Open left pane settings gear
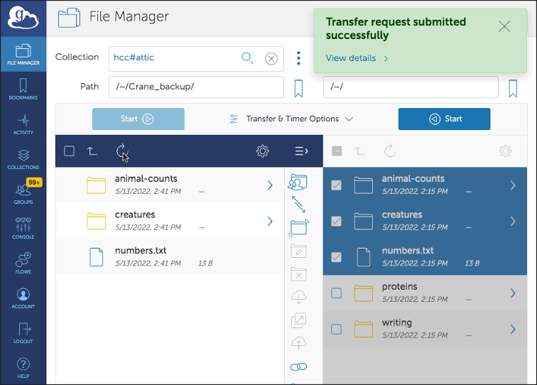Image resolution: width=537 pixels, height=385 pixels. (263, 151)
